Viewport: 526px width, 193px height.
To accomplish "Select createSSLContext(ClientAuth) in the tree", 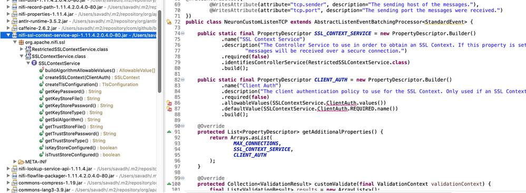I will pyautogui.click(x=77, y=77).
